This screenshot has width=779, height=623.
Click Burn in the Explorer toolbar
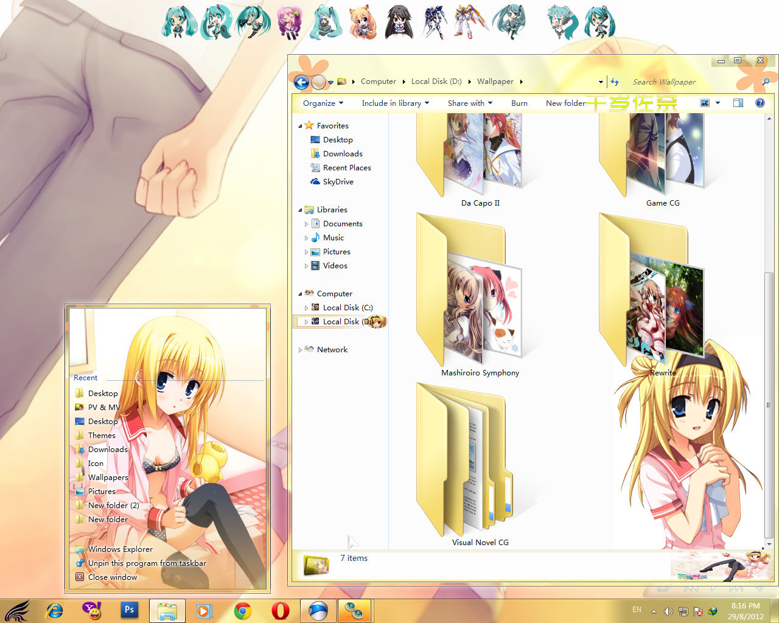pyautogui.click(x=519, y=103)
